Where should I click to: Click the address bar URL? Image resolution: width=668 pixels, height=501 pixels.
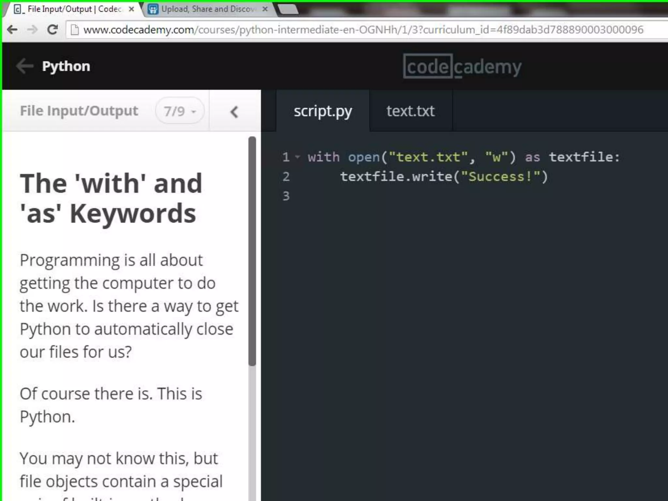[x=363, y=30]
